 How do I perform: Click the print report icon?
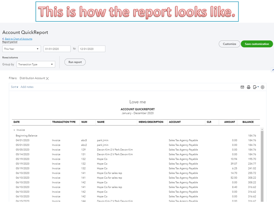(x=248, y=87)
